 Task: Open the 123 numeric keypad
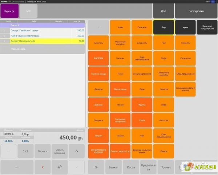pyautogui.click(x=25, y=151)
